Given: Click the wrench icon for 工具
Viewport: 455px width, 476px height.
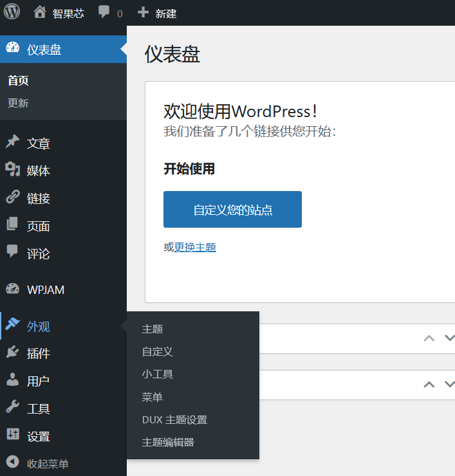Looking at the screenshot, I should [12, 407].
